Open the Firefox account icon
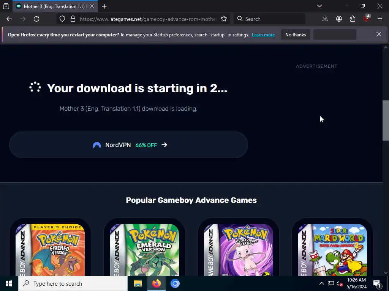 [339, 19]
